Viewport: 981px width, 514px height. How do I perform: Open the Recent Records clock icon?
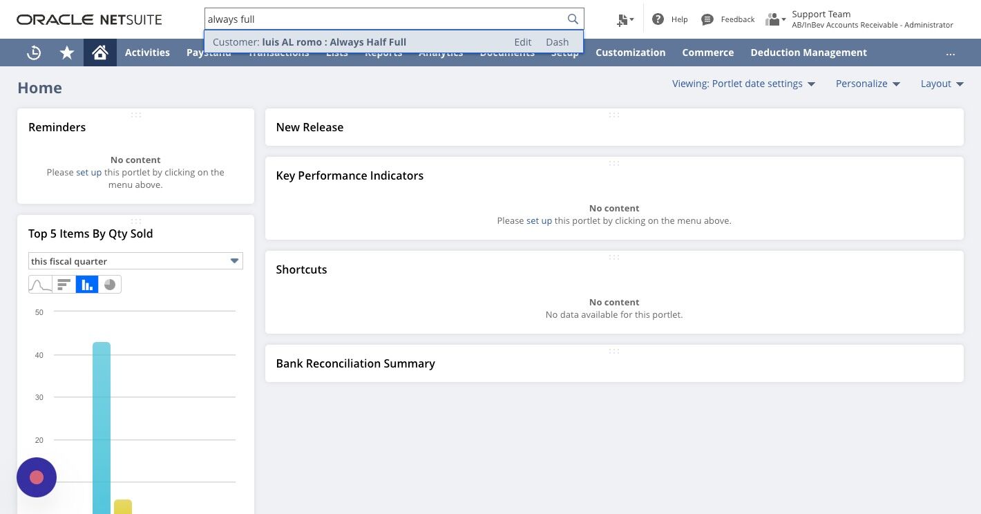[34, 53]
